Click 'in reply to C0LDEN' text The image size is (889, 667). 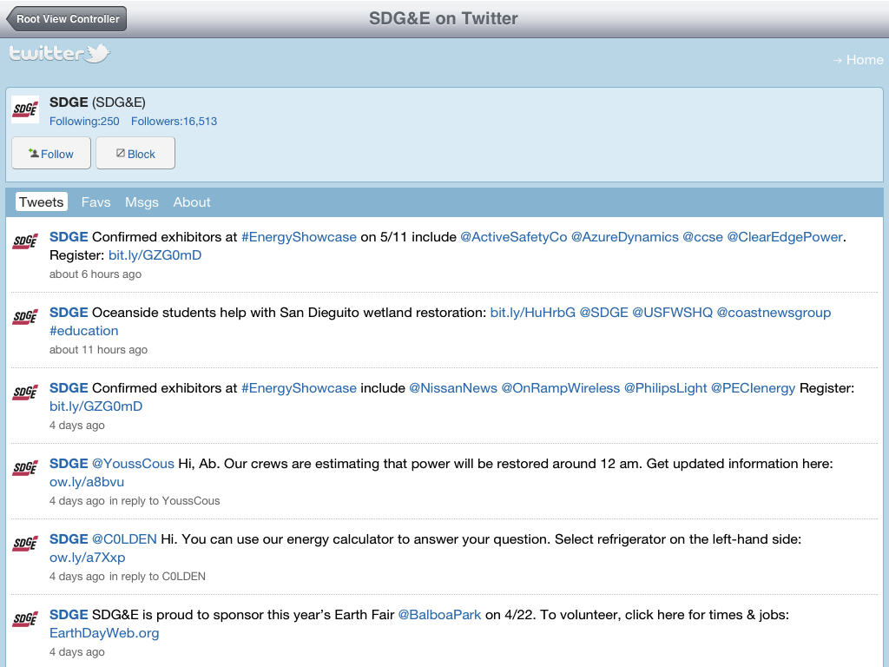(157, 577)
